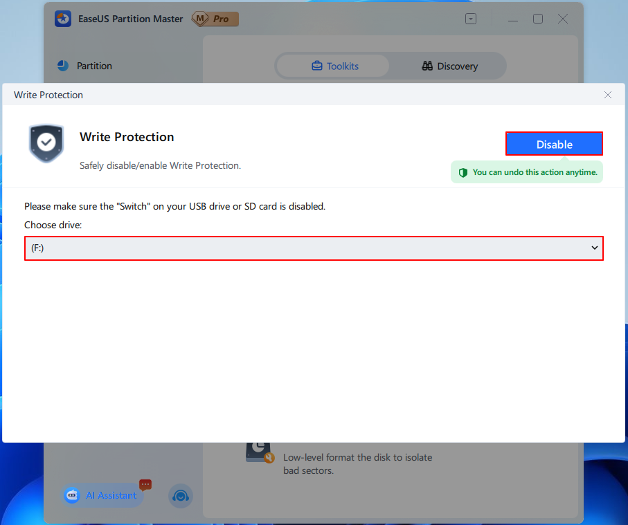Click the green shield in the undo tip
This screenshot has width=628, height=525.
463,172
